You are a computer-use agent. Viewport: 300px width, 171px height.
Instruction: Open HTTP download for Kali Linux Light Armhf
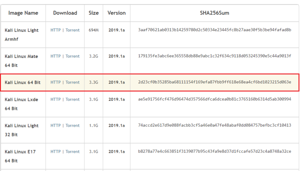coord(56,30)
